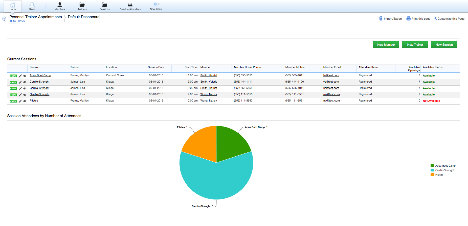Click pencil icon on Wong, Nancy Cardio-Strenght row
This screenshot has height=226, width=468.
click(20, 95)
